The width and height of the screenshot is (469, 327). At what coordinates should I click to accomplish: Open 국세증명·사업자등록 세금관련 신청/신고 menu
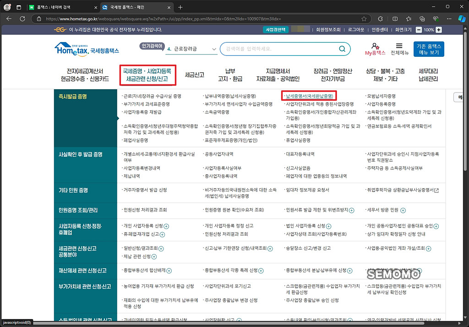(147, 75)
